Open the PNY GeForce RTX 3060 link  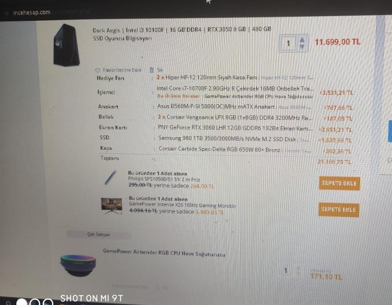[235, 128]
